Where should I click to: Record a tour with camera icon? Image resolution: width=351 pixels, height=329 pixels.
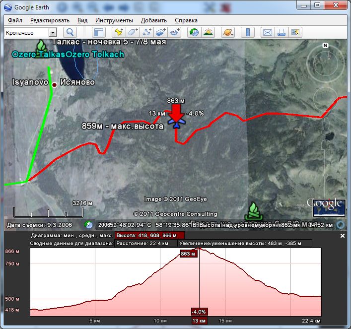point(175,32)
